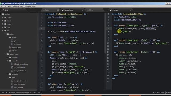Click the assets folder icon
Image resolution: width=171 pixels, height=96 pixels.
pos(5,21)
